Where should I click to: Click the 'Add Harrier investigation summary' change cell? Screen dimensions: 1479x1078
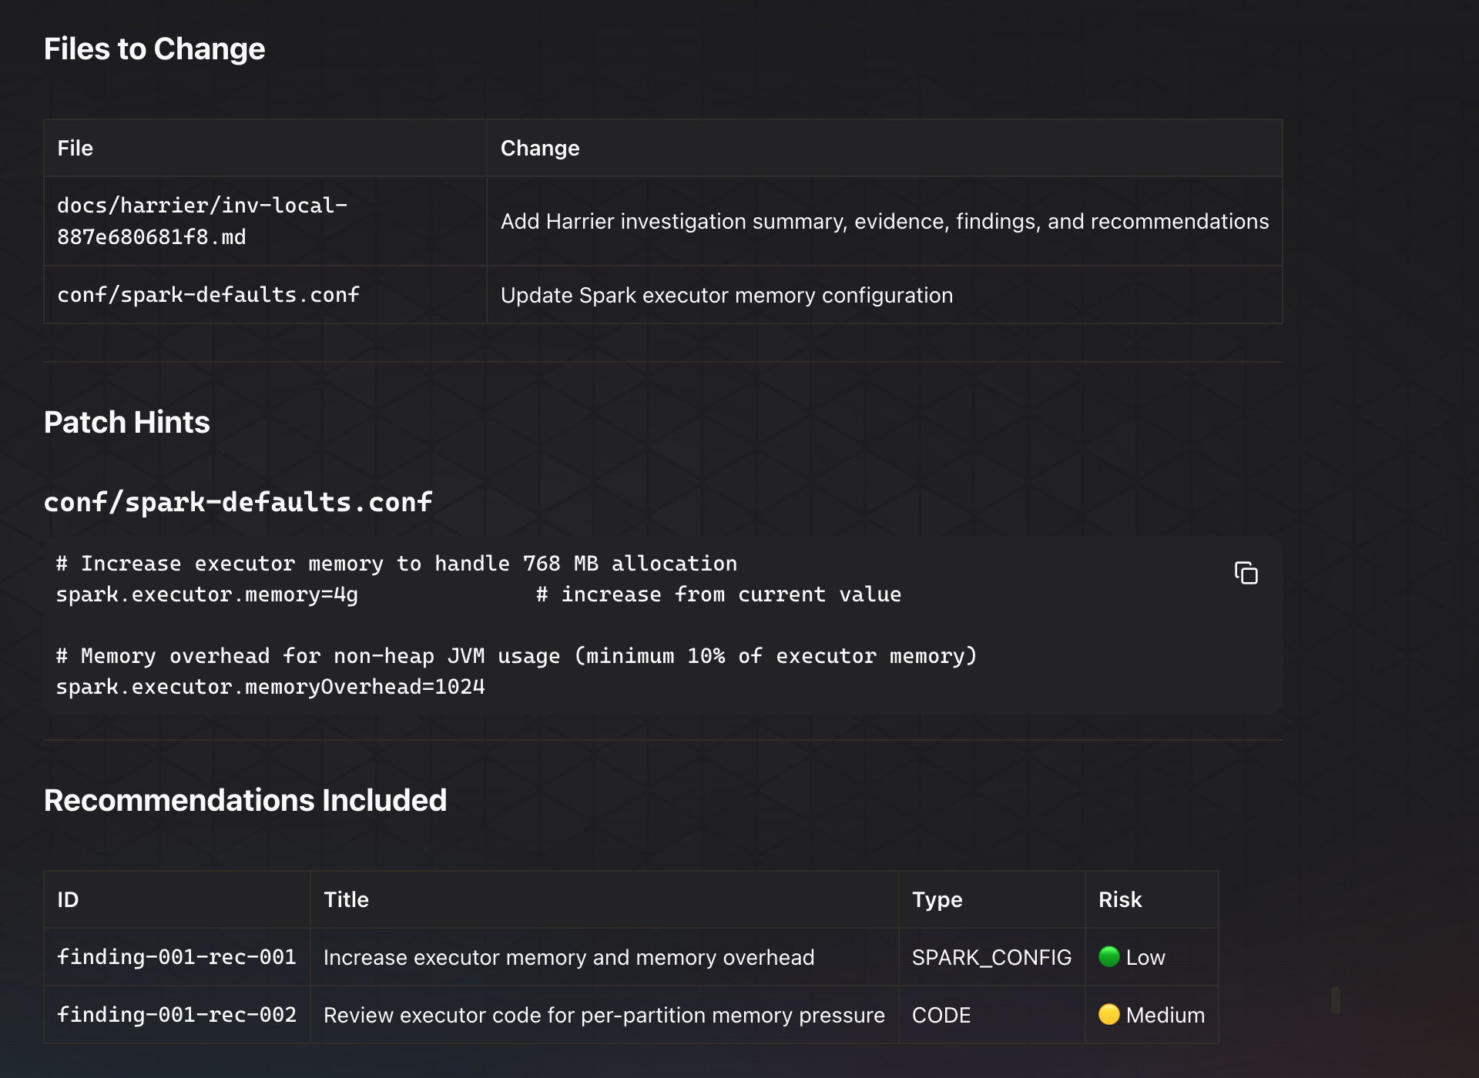(x=884, y=221)
